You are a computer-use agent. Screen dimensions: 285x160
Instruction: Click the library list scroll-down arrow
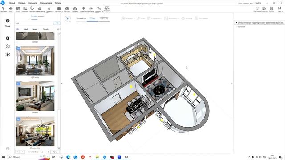(x=59, y=148)
